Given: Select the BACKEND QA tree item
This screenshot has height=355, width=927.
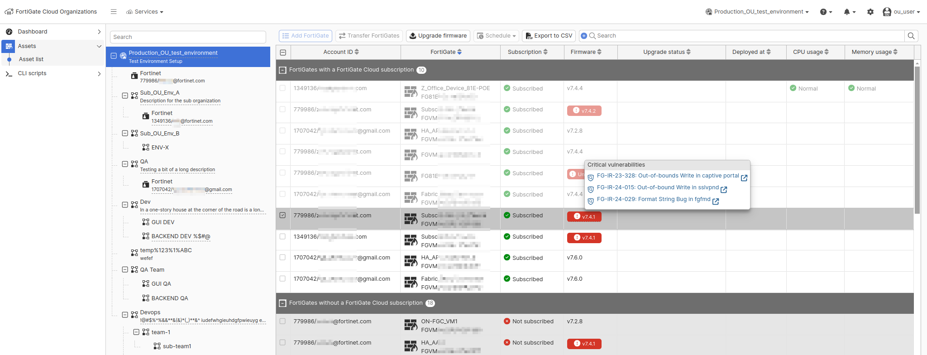Looking at the screenshot, I should 170,298.
